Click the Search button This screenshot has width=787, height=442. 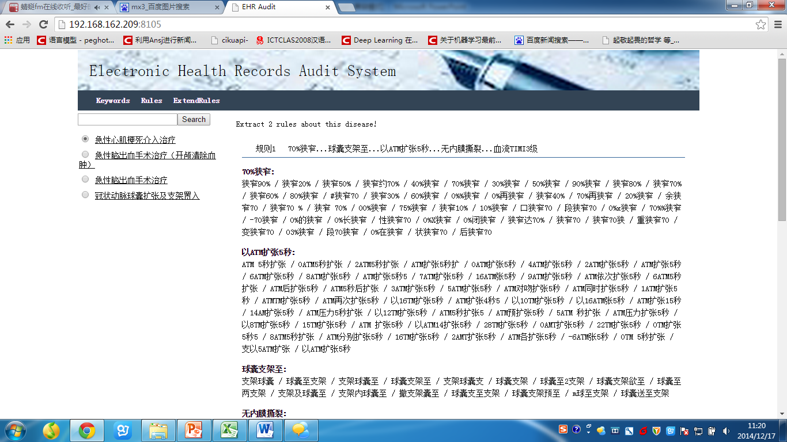pyautogui.click(x=193, y=119)
